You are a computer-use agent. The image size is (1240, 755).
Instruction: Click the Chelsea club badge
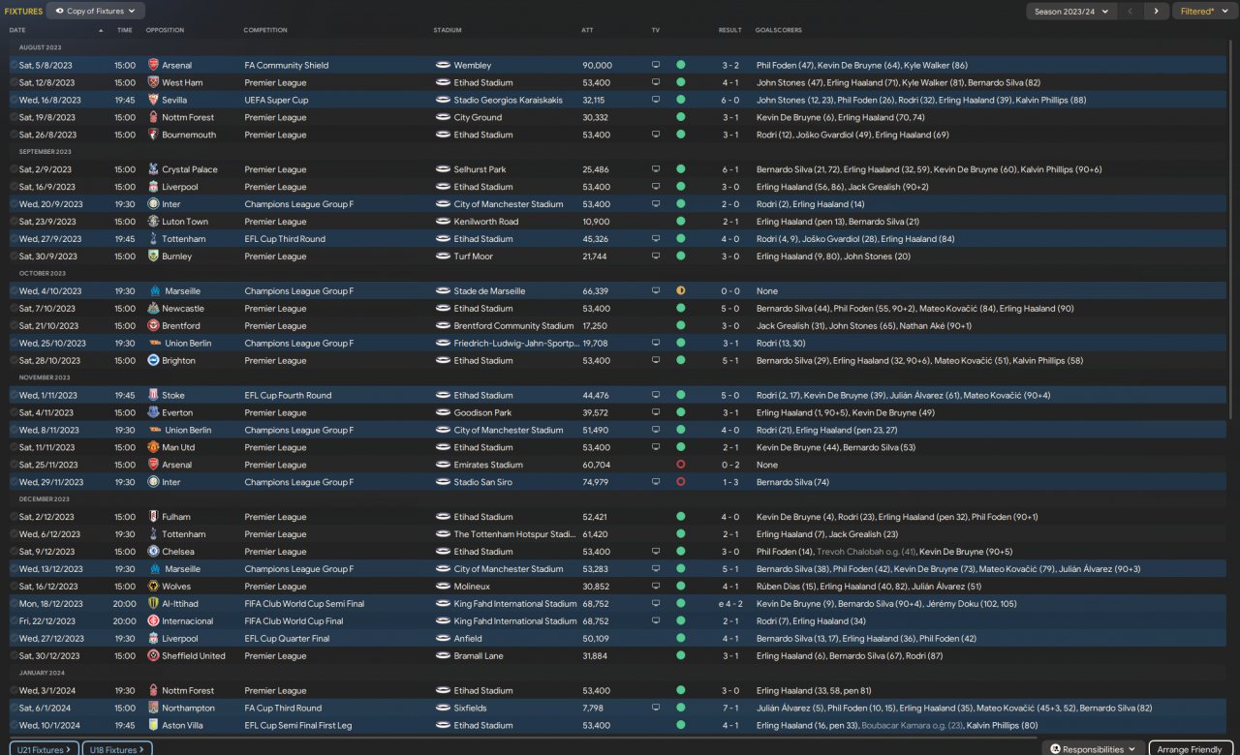pos(153,552)
